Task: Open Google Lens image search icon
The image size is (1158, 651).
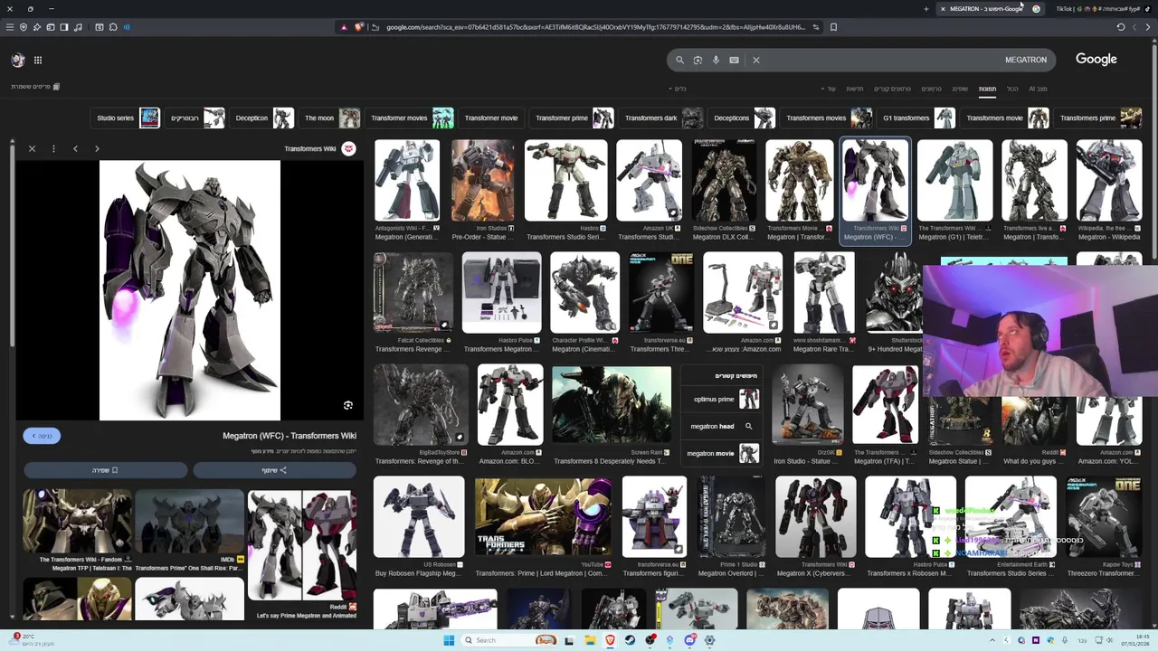Action: coord(698,61)
